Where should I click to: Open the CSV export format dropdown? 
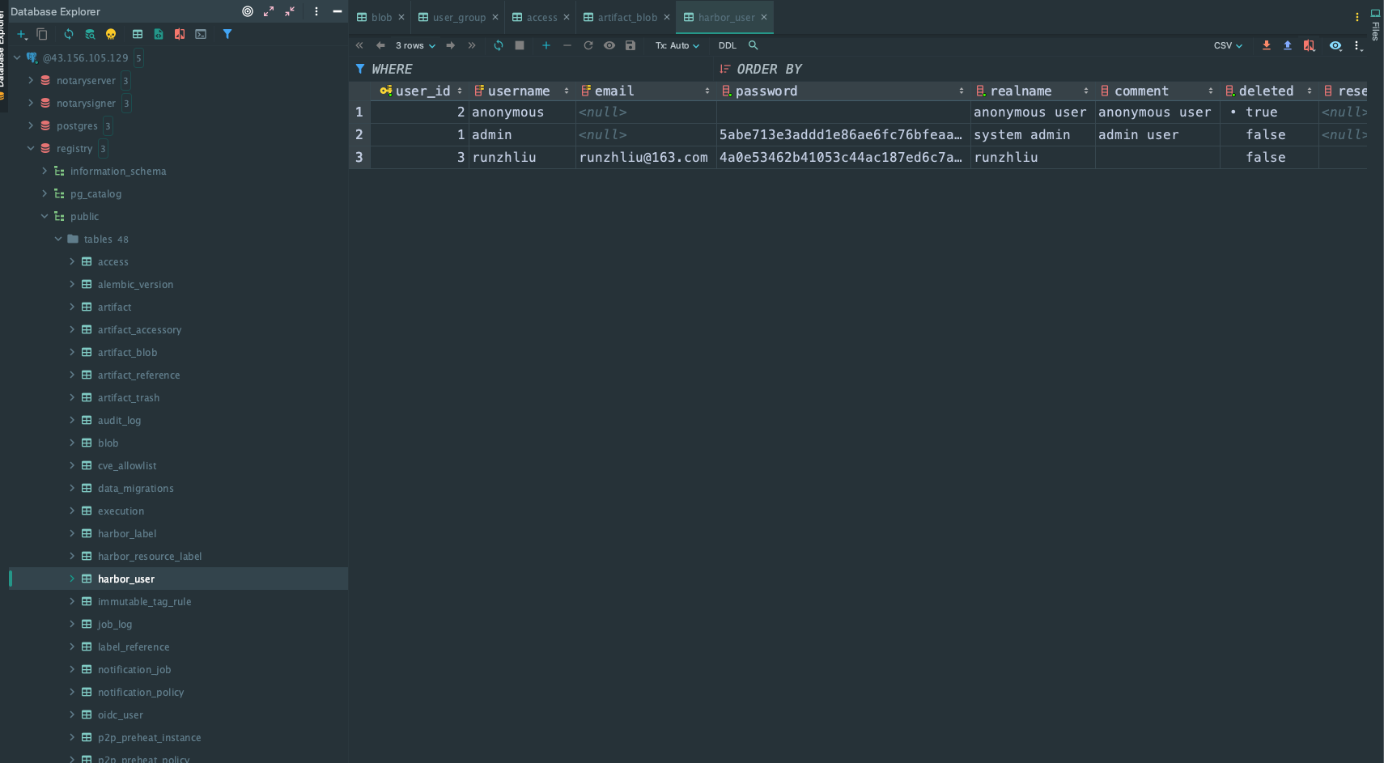pos(1228,45)
